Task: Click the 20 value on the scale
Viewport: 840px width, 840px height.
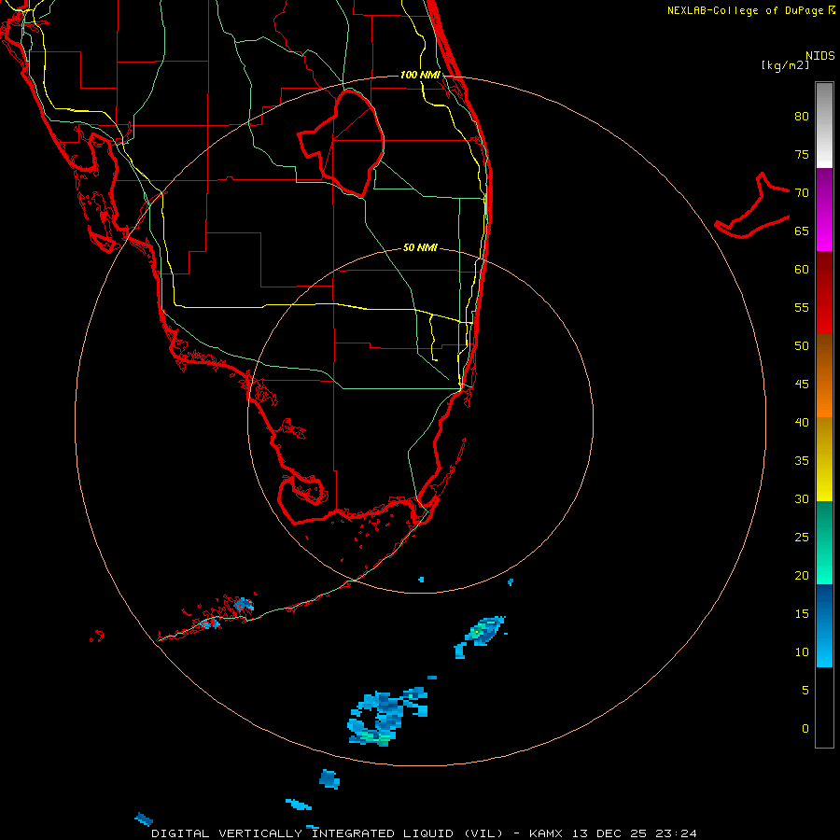Action: pos(802,575)
